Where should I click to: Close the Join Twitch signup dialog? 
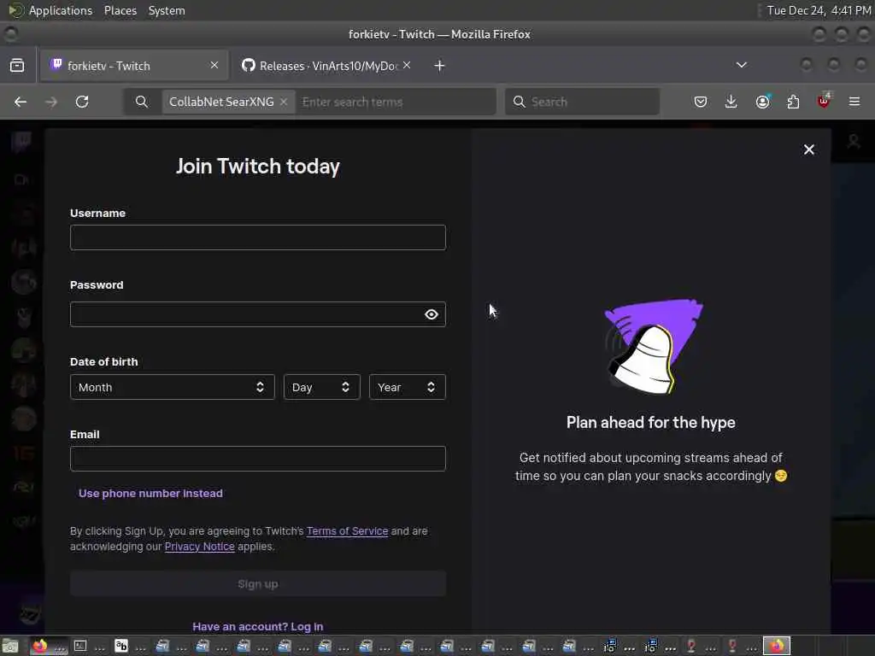(x=808, y=149)
